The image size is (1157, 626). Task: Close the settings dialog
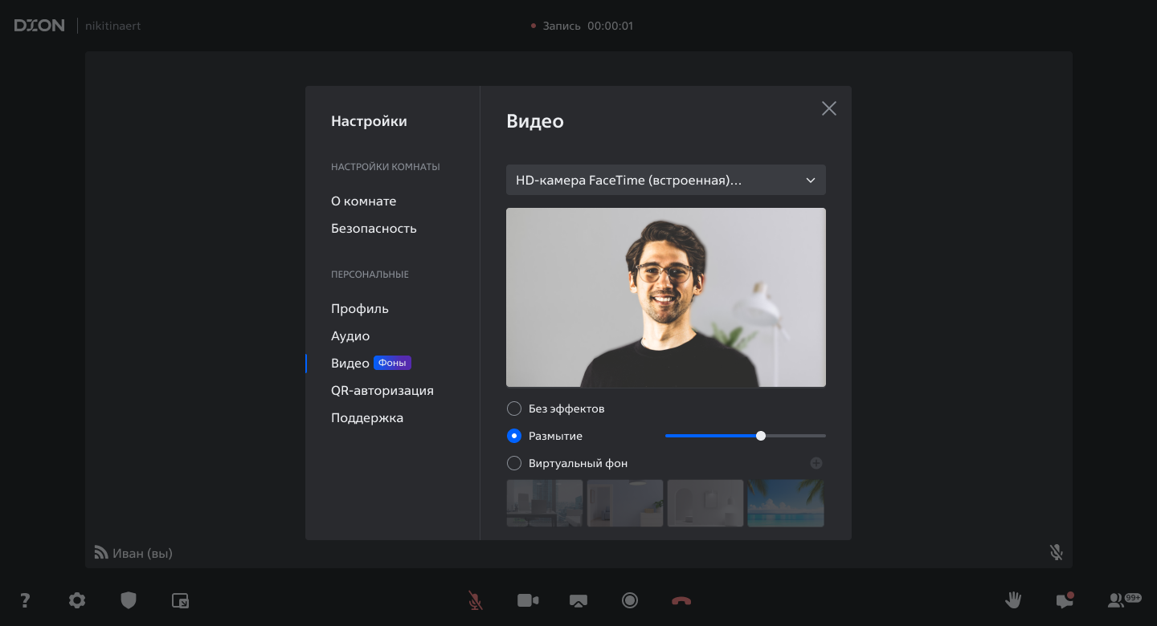(829, 108)
